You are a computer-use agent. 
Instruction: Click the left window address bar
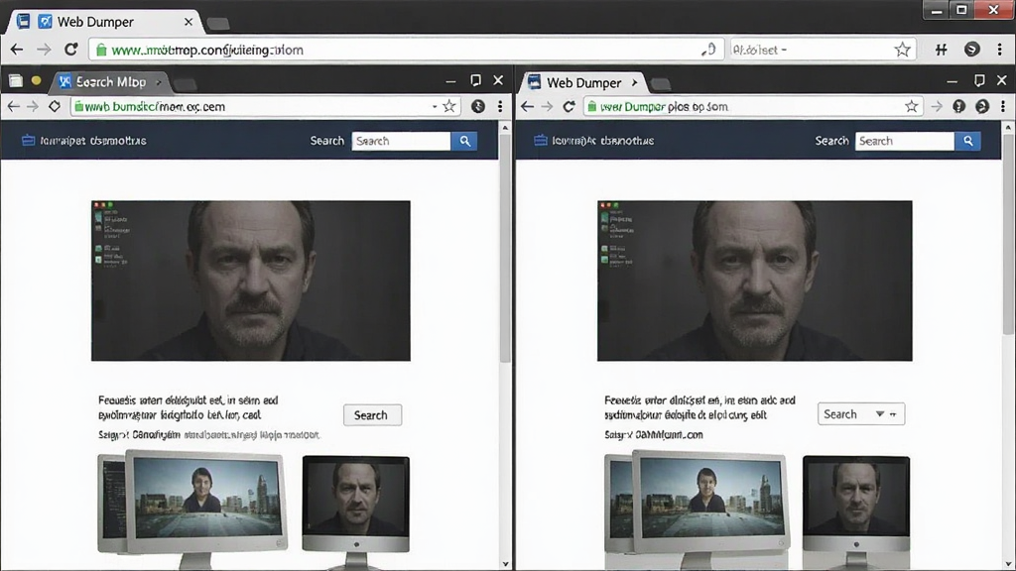266,106
